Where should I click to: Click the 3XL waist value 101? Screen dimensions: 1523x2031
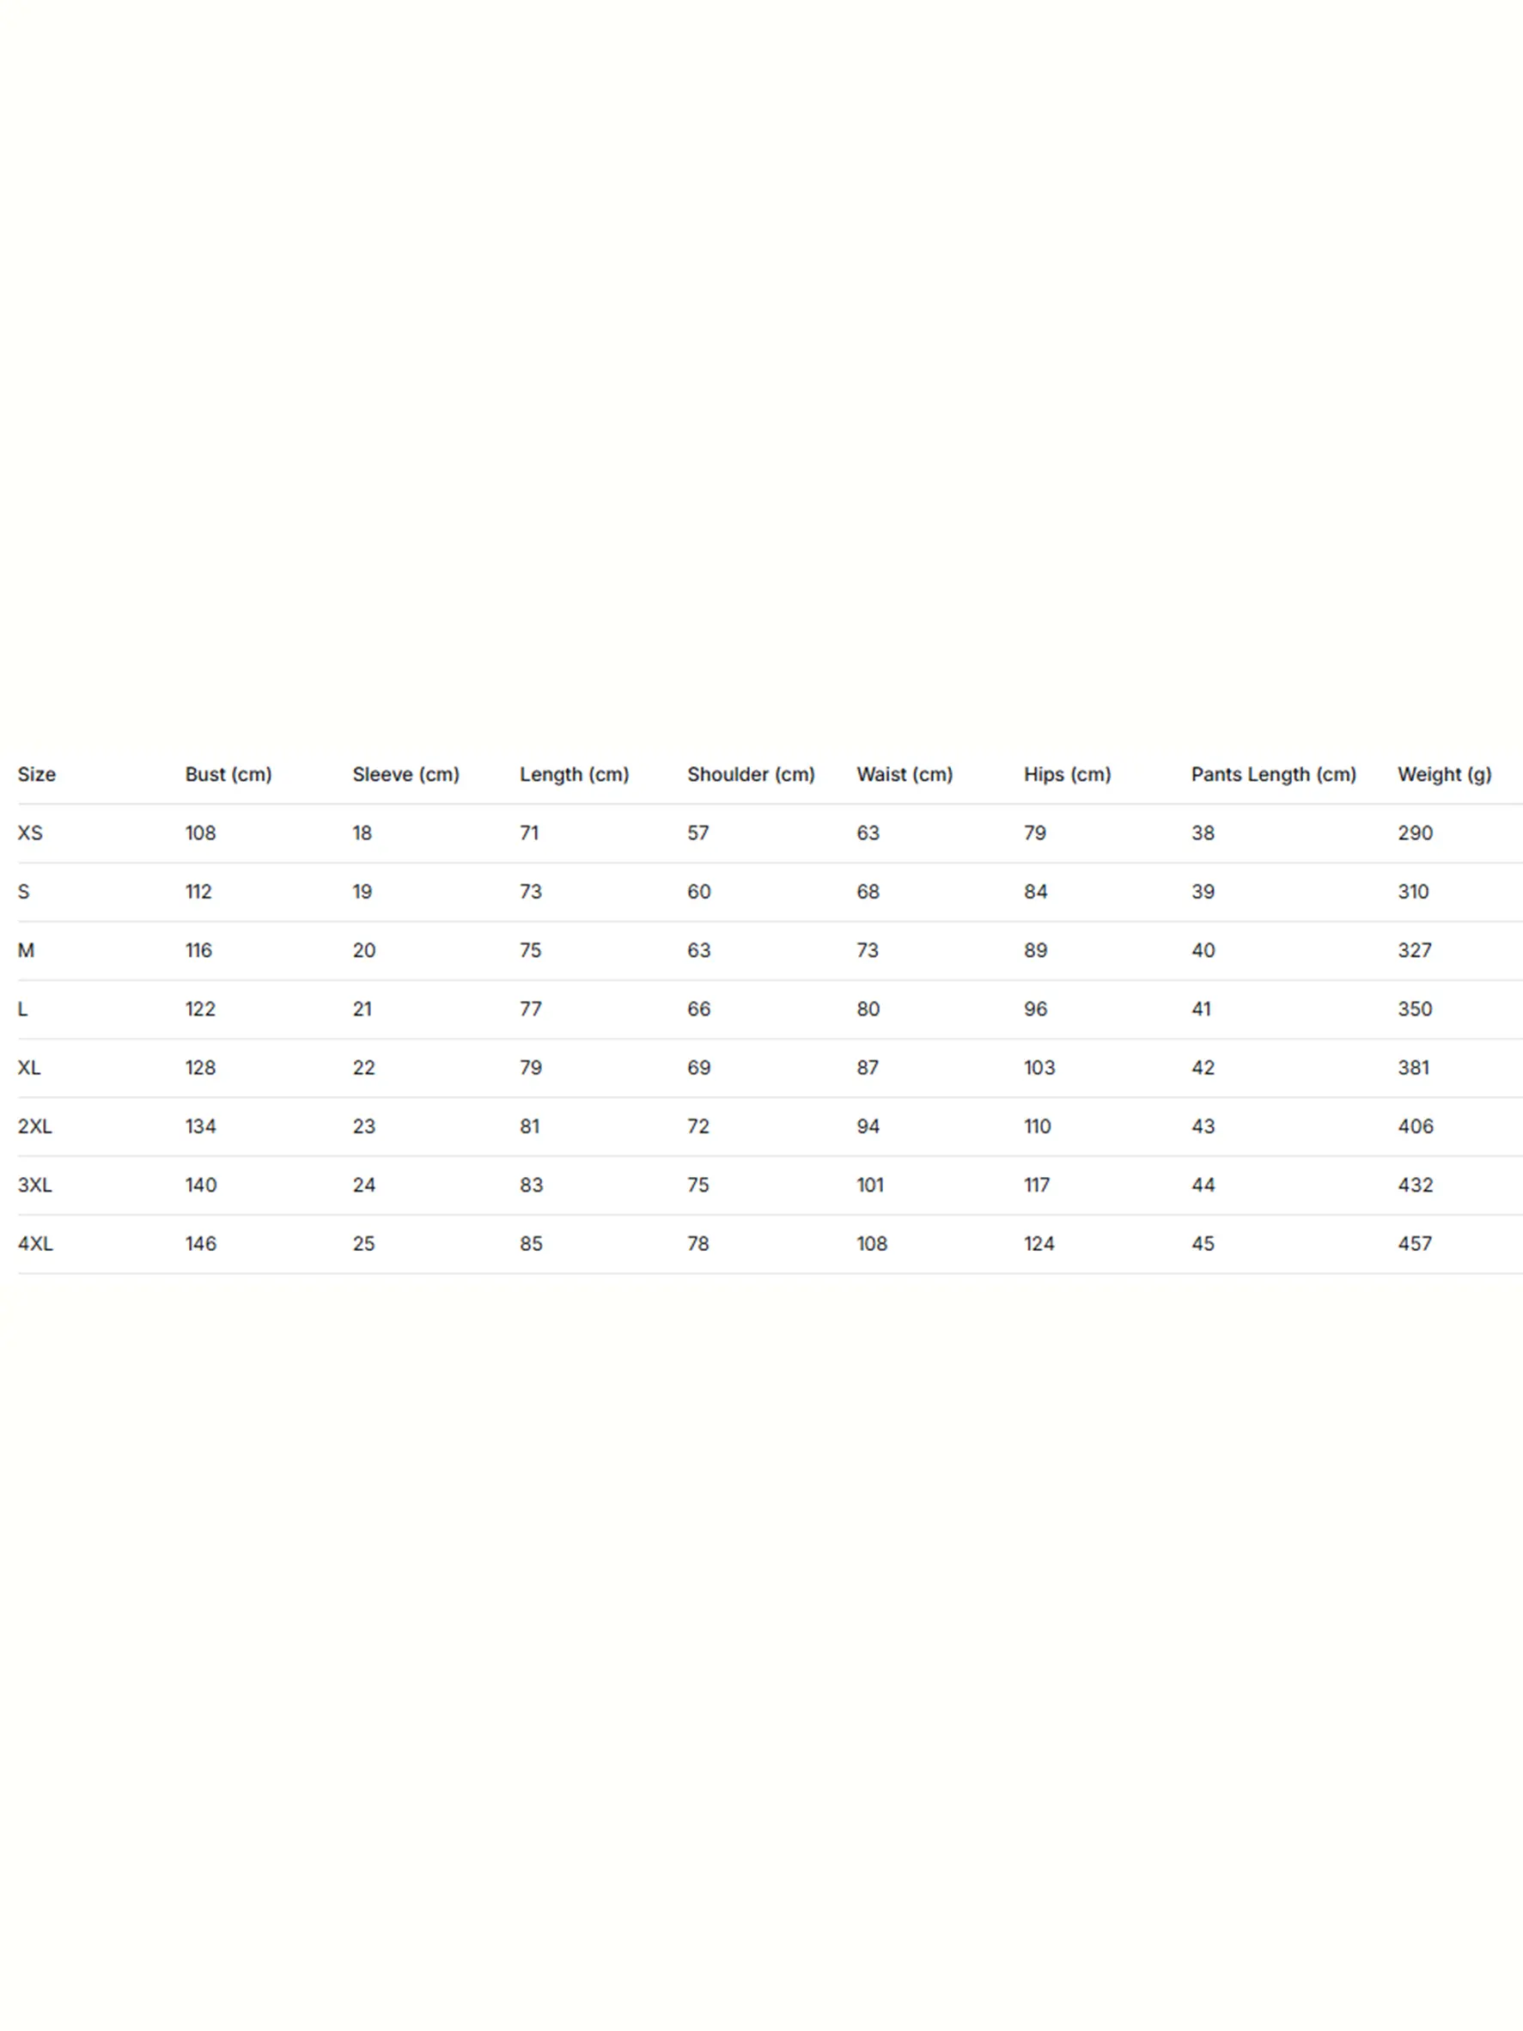point(869,1185)
